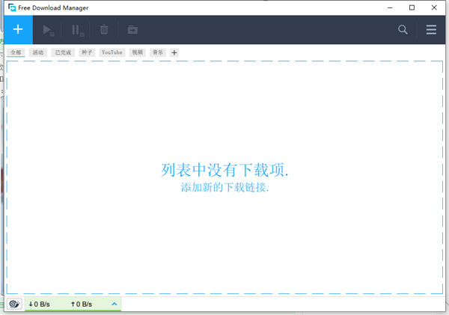This screenshot has height=315, width=449.
Task: Click the trash delete icon
Action: point(104,30)
